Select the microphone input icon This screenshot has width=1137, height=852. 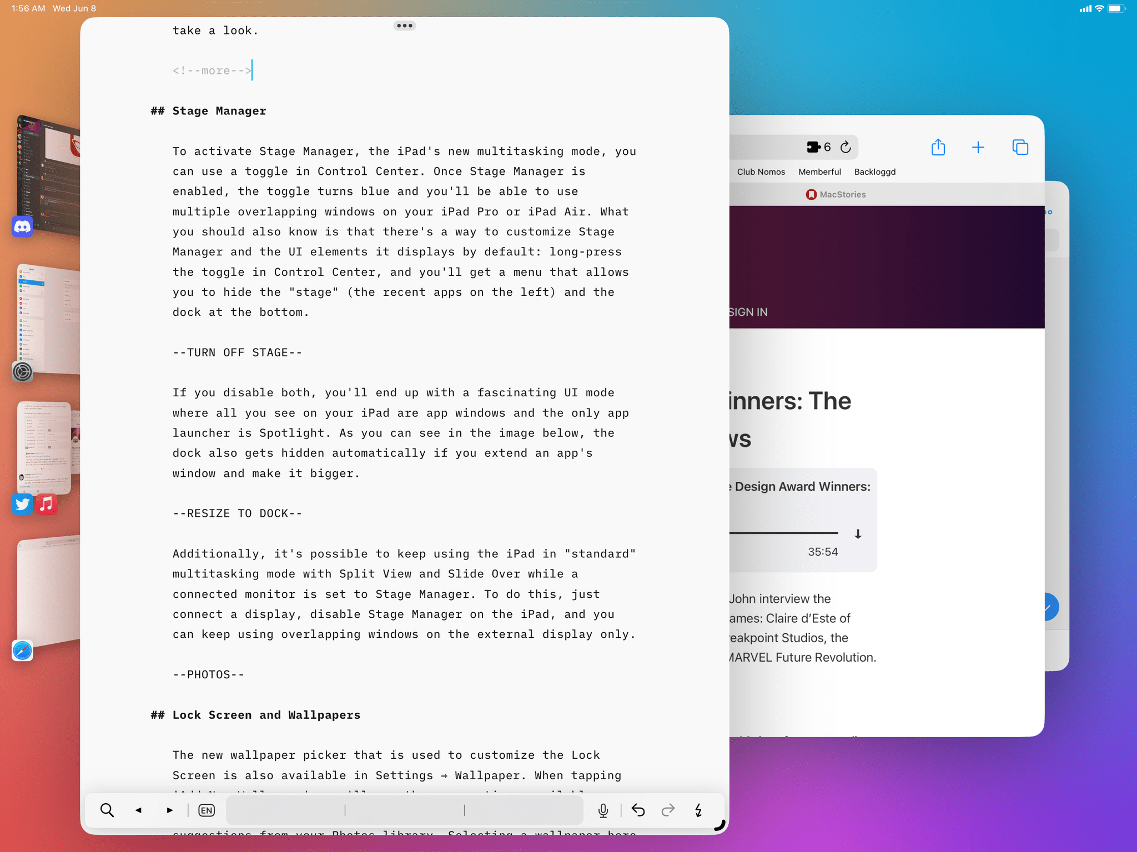point(603,809)
